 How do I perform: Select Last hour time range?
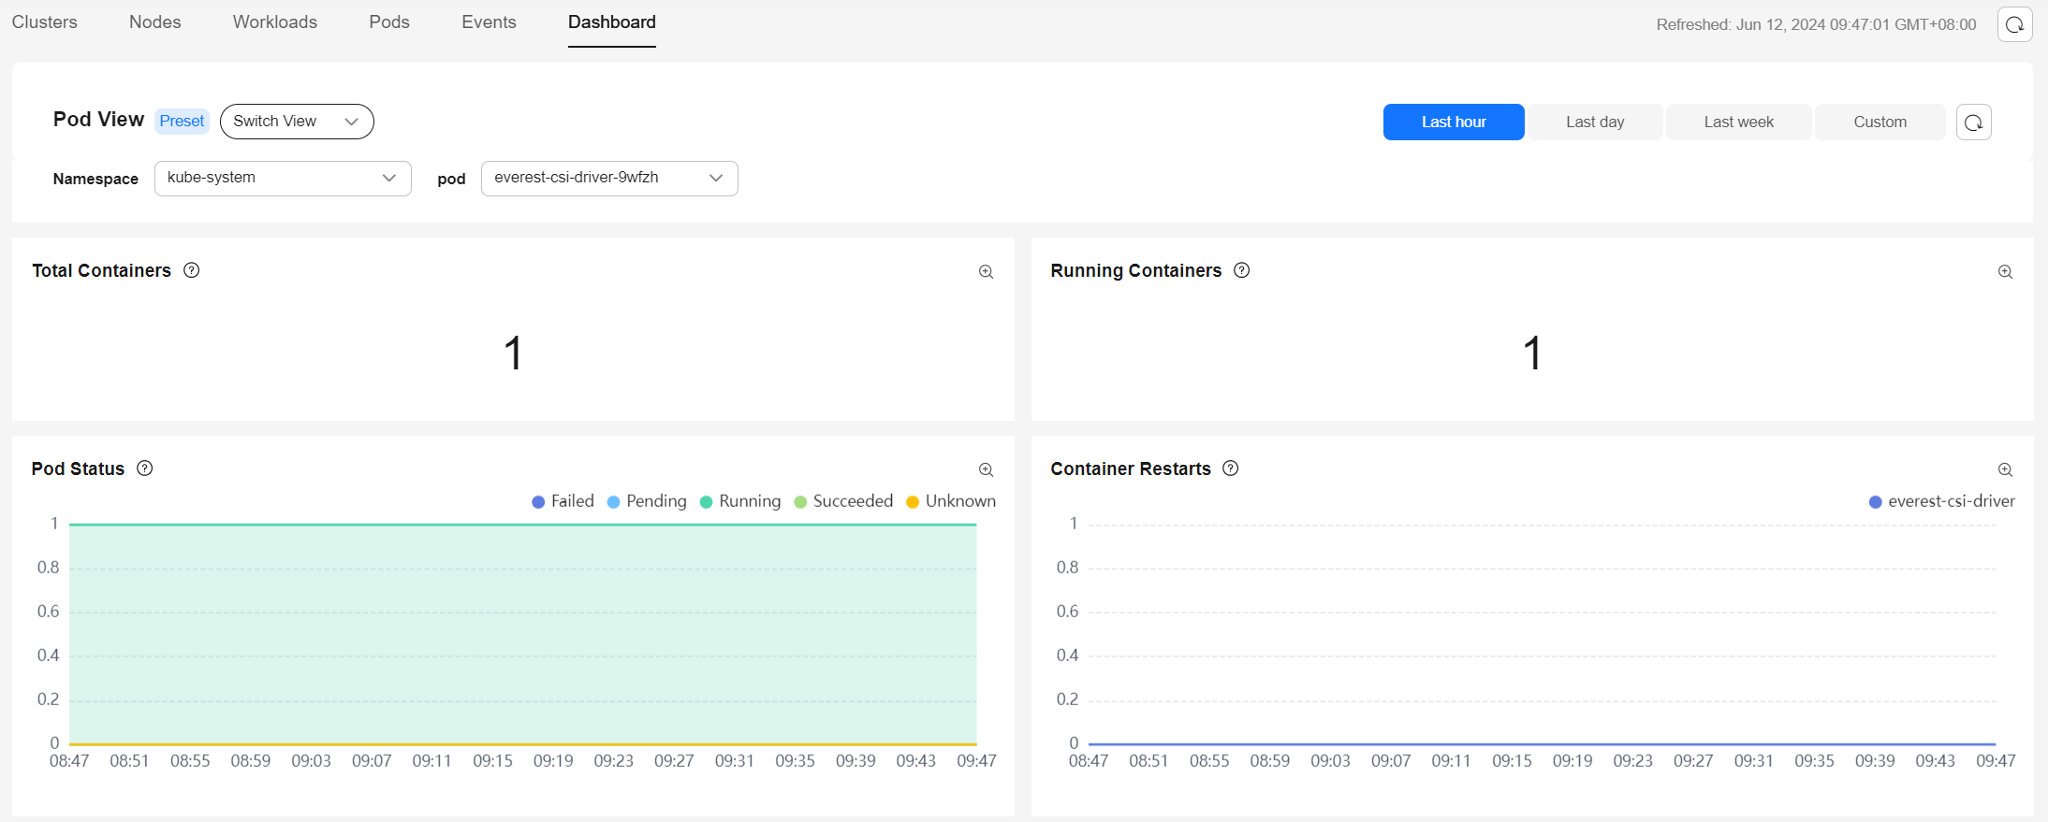[1454, 123]
